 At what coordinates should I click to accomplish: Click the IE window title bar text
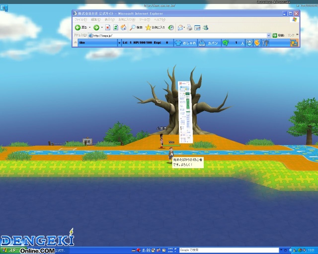120,13
